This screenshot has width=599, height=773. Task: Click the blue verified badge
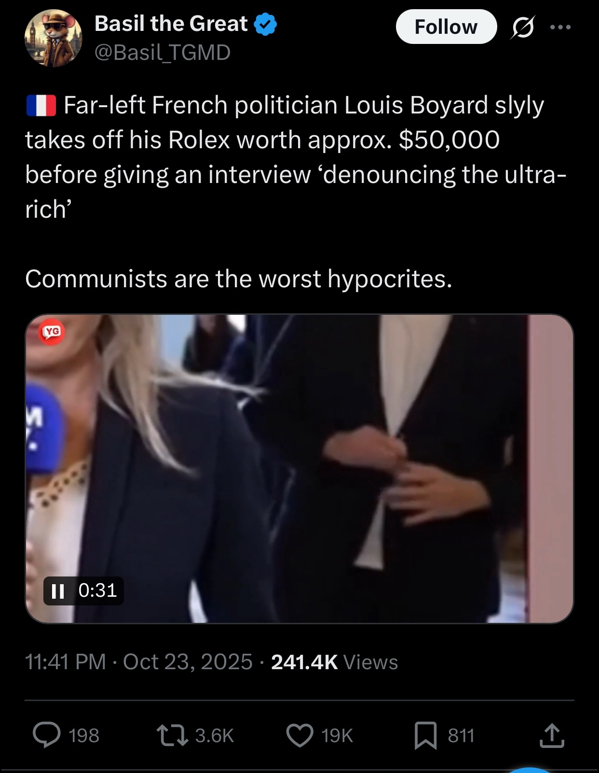[265, 24]
